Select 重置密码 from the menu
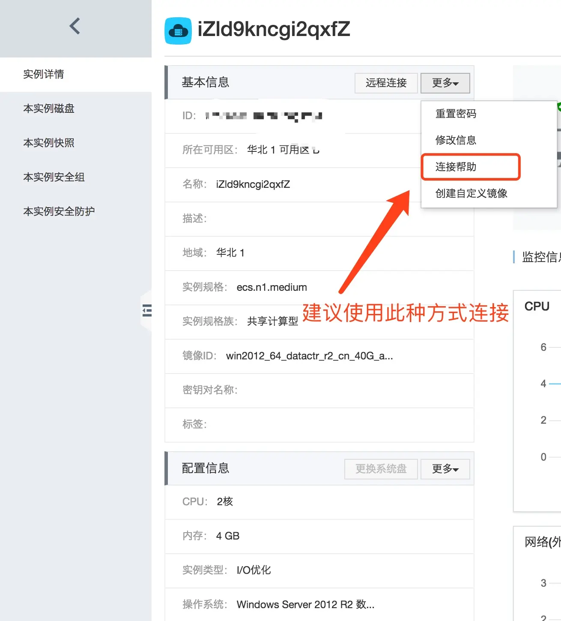This screenshot has width=561, height=621. (455, 114)
